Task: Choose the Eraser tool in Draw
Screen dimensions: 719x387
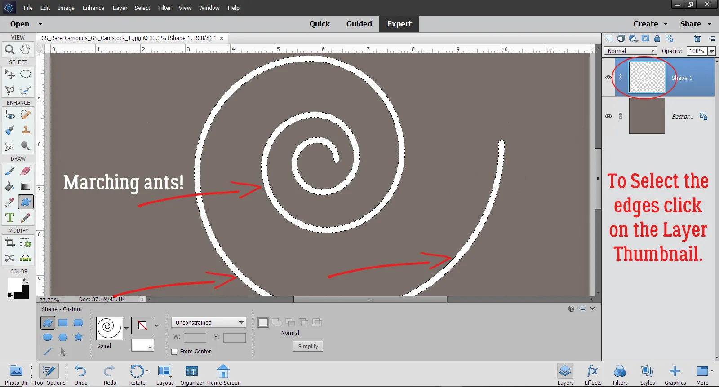Action: click(x=26, y=171)
